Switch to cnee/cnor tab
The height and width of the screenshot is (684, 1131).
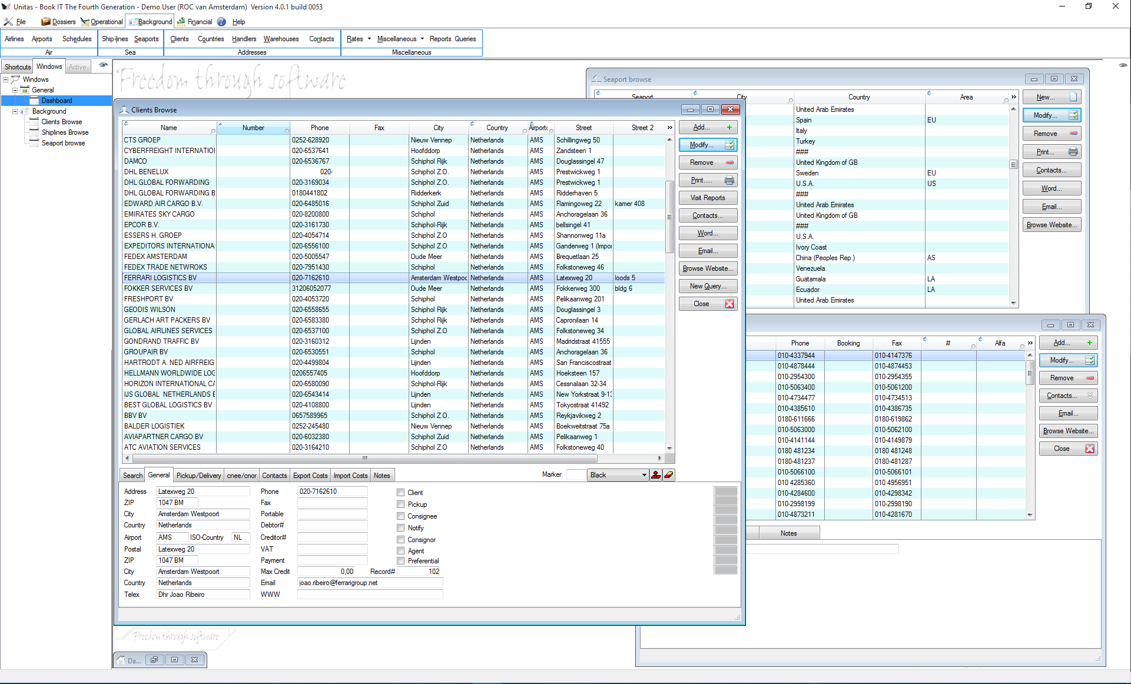point(241,476)
